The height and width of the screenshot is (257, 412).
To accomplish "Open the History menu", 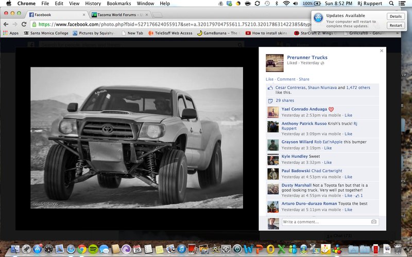I will coord(93,4).
